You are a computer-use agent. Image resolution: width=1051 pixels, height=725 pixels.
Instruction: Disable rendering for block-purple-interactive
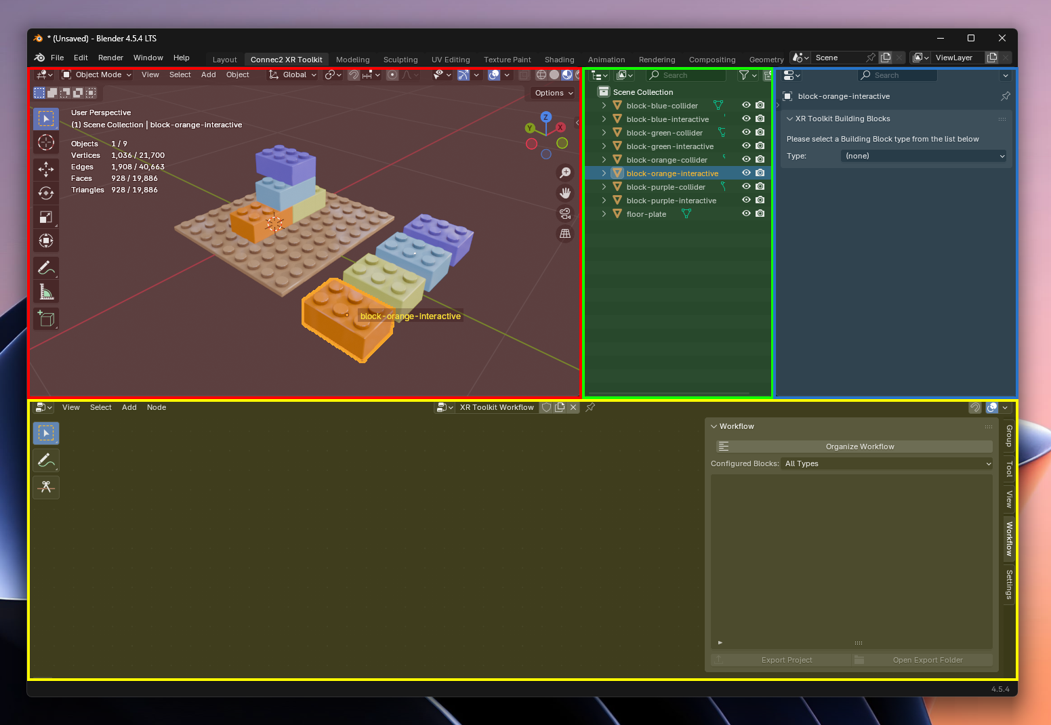(760, 200)
